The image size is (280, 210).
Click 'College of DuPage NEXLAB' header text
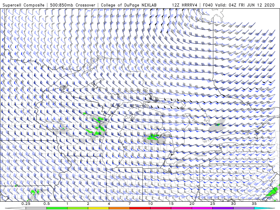[x=128, y=5]
